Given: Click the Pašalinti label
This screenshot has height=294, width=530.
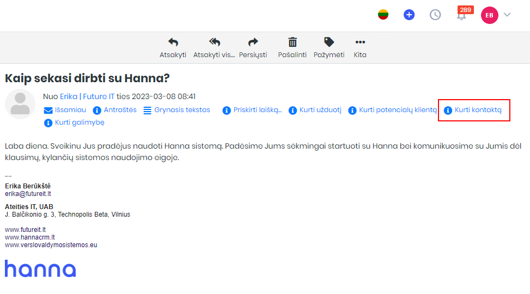Looking at the screenshot, I should (x=293, y=55).
